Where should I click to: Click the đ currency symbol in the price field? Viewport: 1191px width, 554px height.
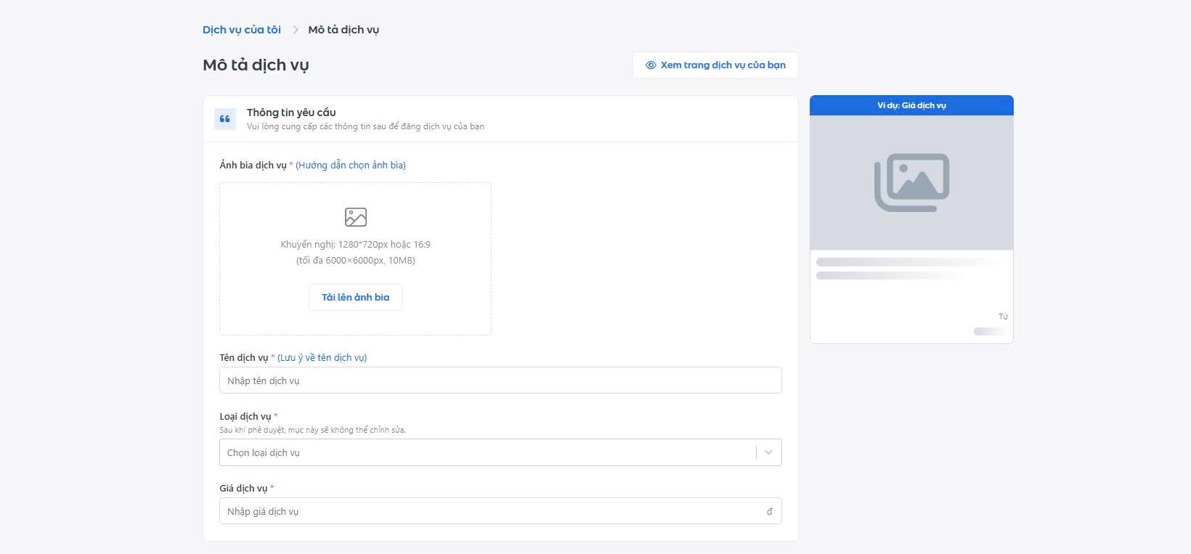[769, 511]
